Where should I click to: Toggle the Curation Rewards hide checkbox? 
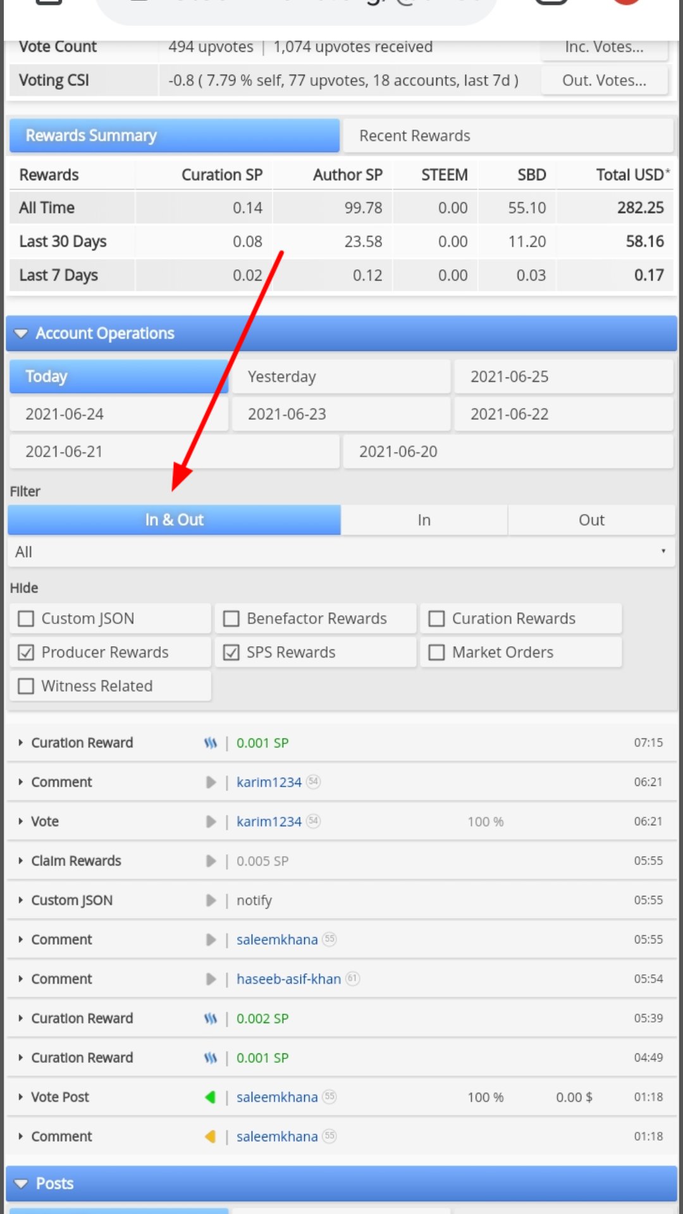pyautogui.click(x=436, y=618)
